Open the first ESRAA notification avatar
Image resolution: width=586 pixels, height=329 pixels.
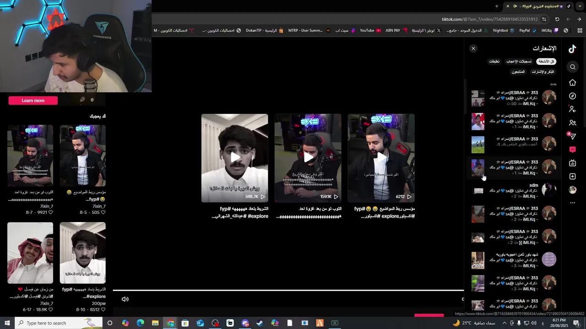click(x=549, y=98)
